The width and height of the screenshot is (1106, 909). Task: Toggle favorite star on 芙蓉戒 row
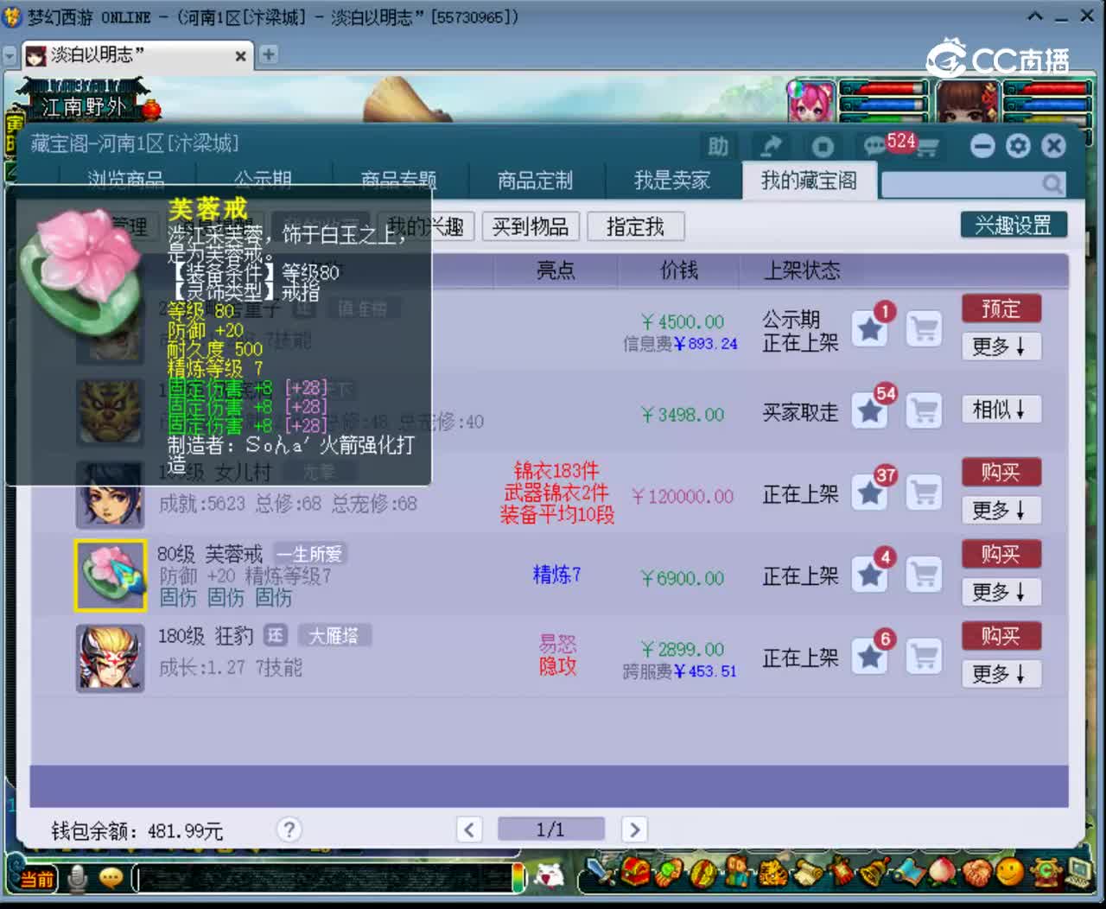pyautogui.click(x=869, y=575)
